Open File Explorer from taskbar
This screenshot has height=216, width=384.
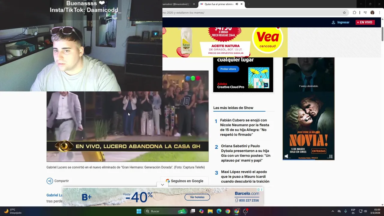[210, 211]
